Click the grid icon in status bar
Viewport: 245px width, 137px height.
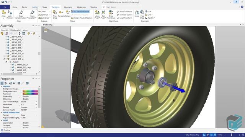[215, 135]
